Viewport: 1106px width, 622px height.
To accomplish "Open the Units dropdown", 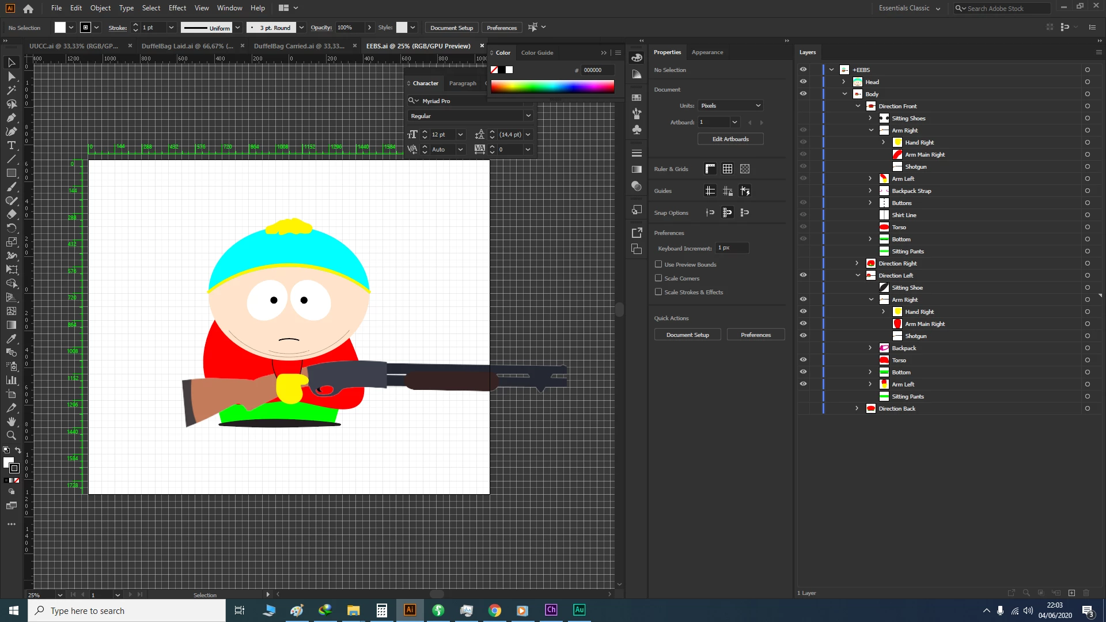I will [x=730, y=105].
